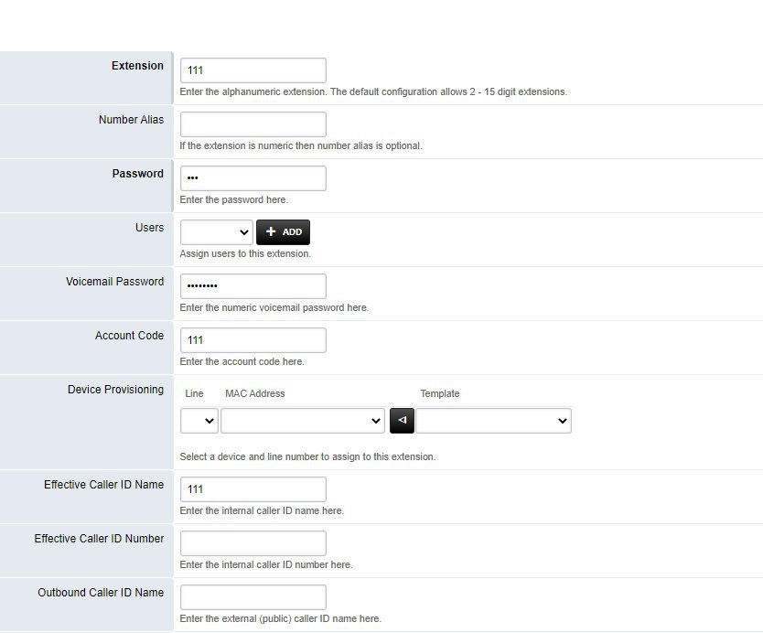763x633 pixels.
Task: Click the "MAC Address" column heading
Action: (255, 393)
